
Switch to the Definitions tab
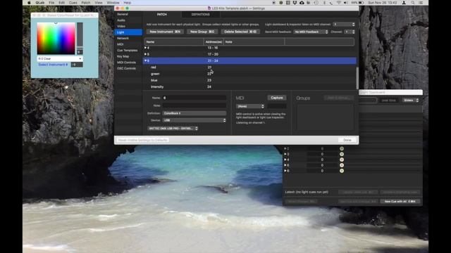pyautogui.click(x=200, y=14)
